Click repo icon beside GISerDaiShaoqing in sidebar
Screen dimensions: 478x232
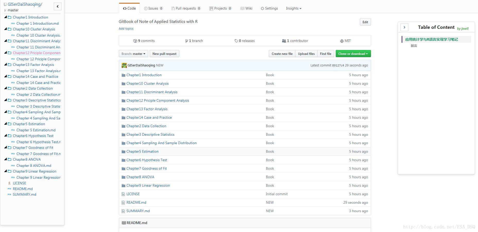[x=5, y=4]
